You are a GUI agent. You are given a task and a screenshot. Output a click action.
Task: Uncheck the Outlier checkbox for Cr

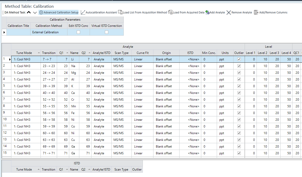[239, 100]
